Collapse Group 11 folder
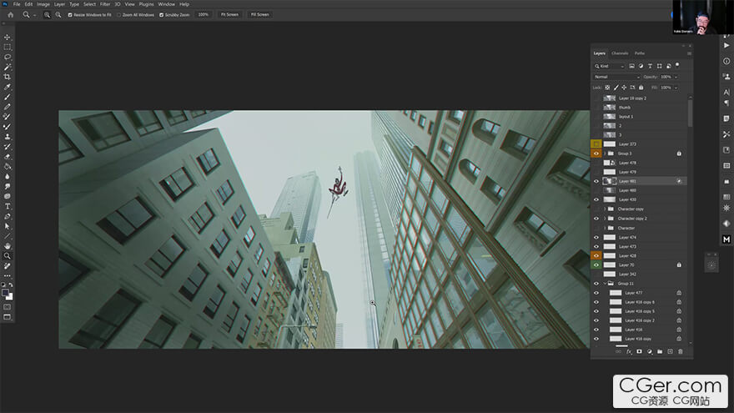734x413 pixels. 605,284
